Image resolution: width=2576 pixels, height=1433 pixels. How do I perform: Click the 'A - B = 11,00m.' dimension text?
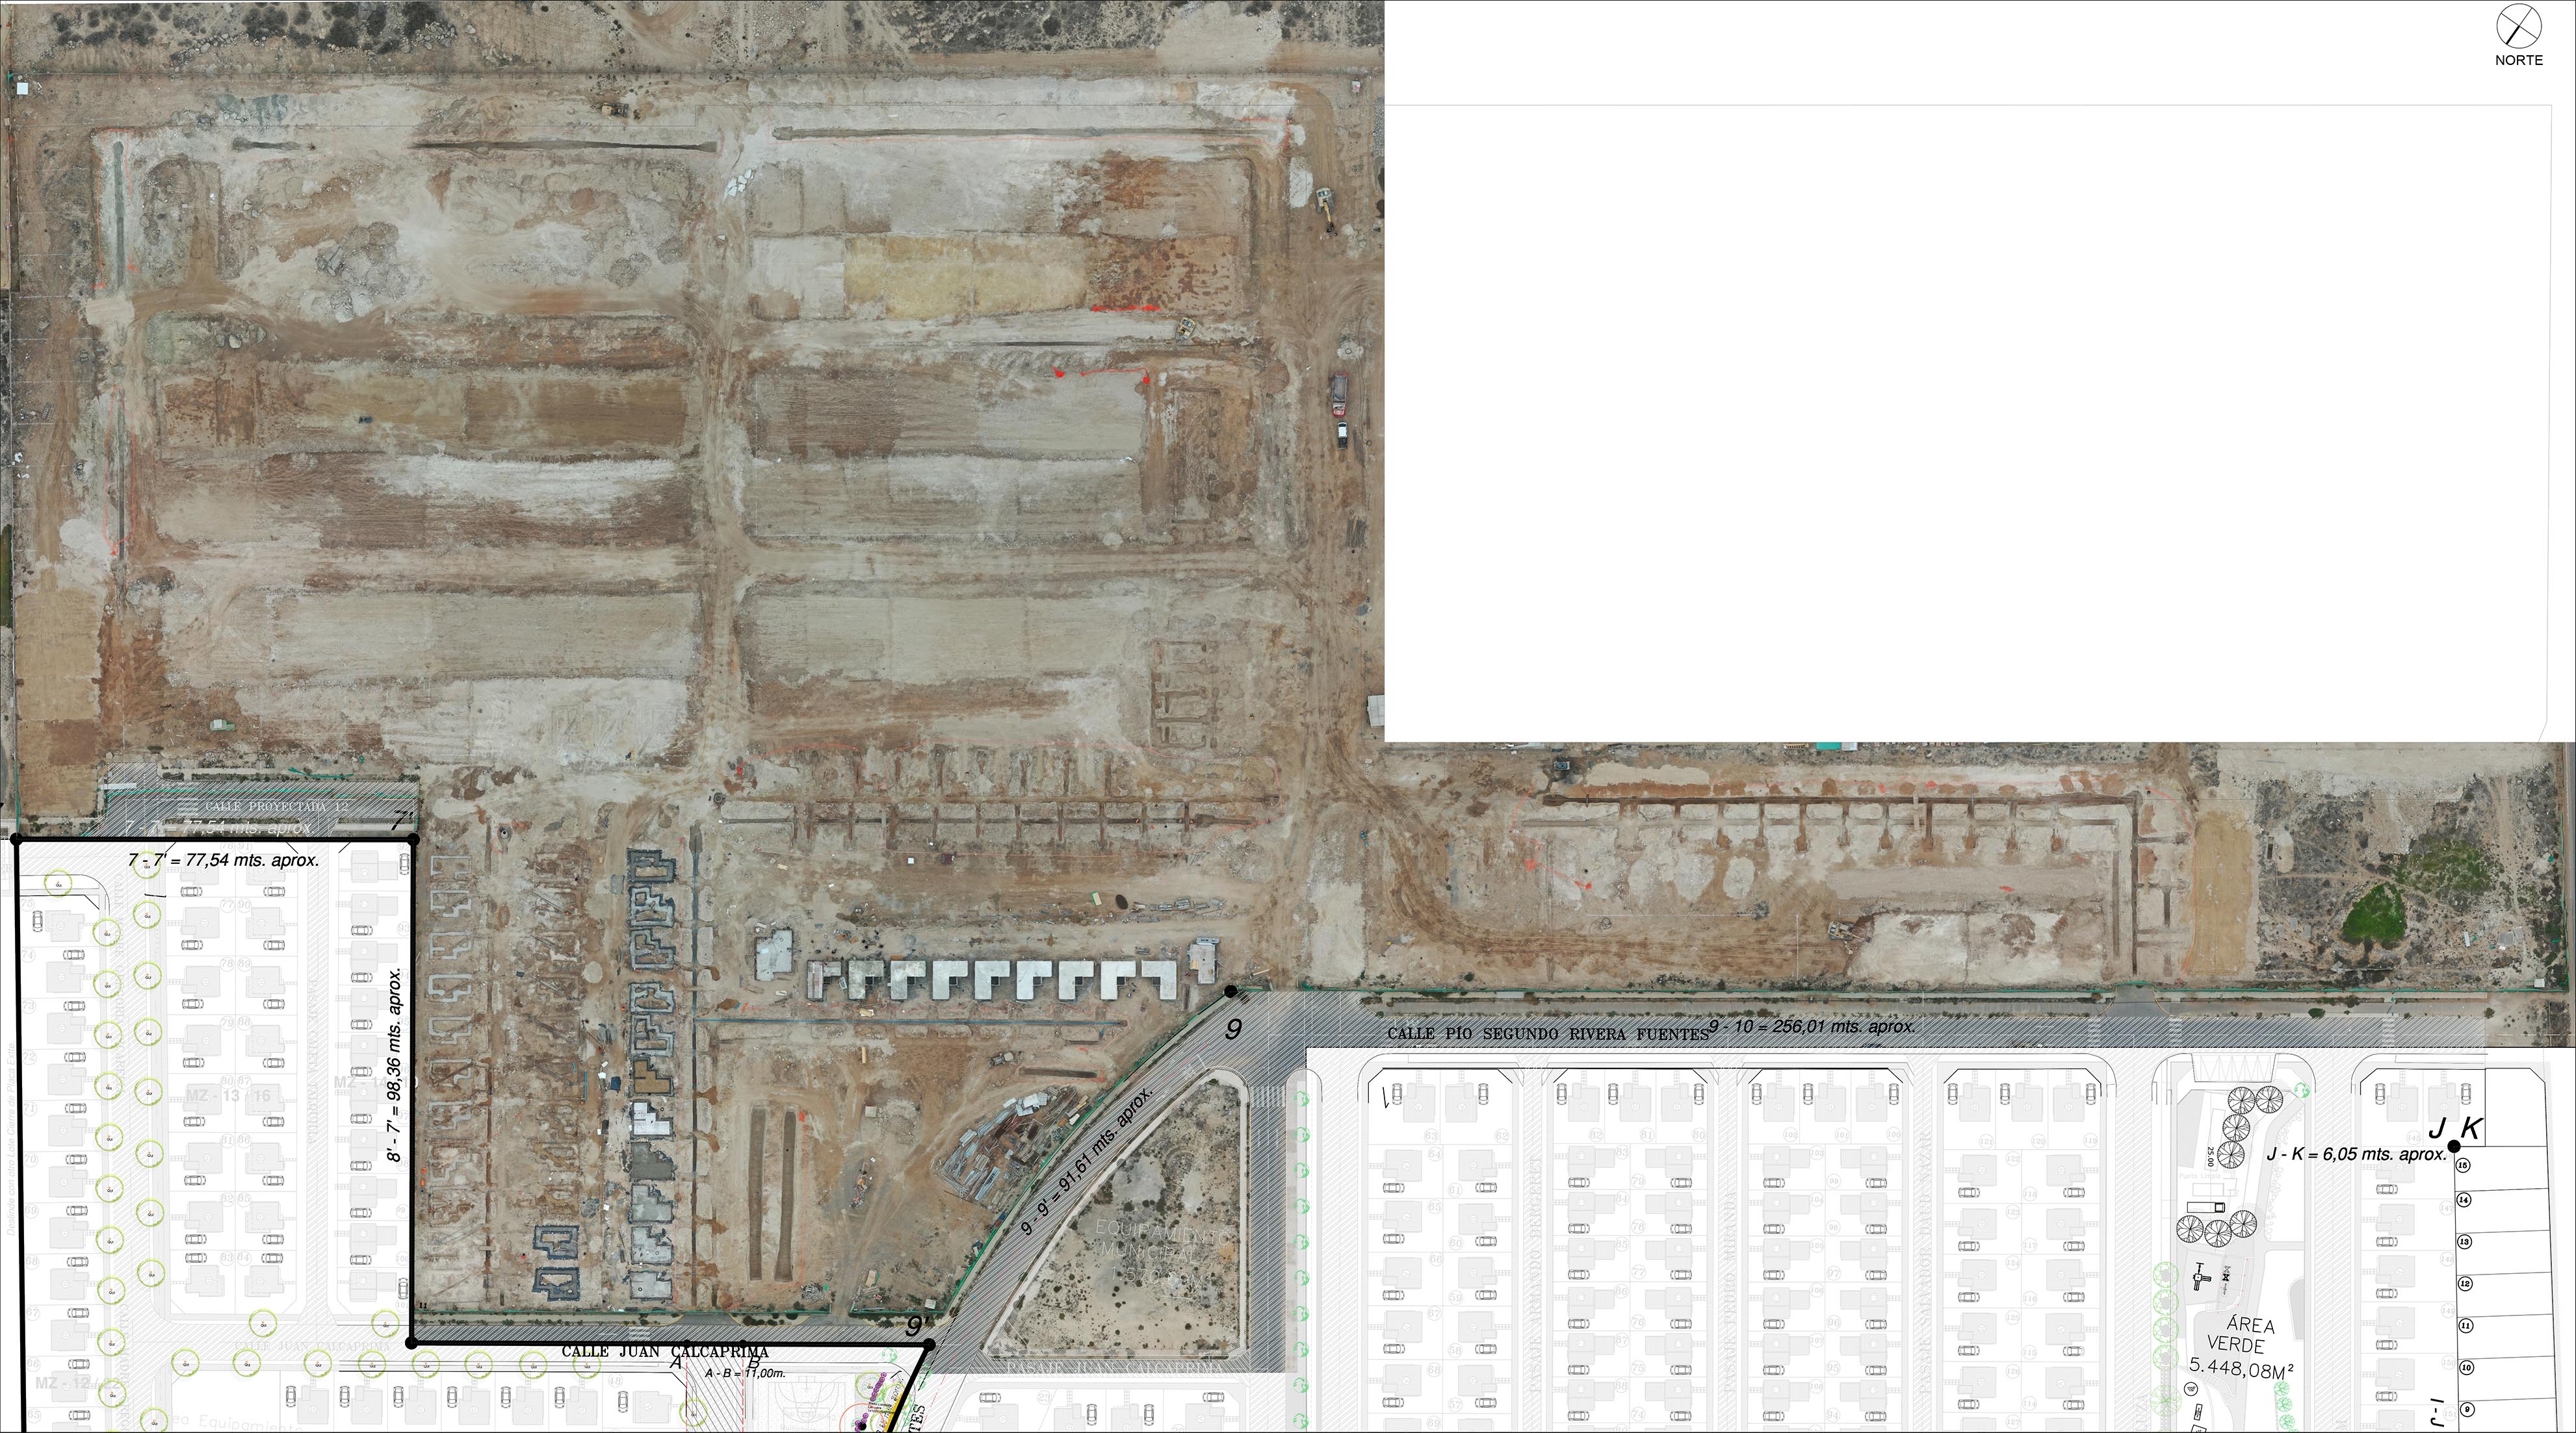pos(745,1373)
